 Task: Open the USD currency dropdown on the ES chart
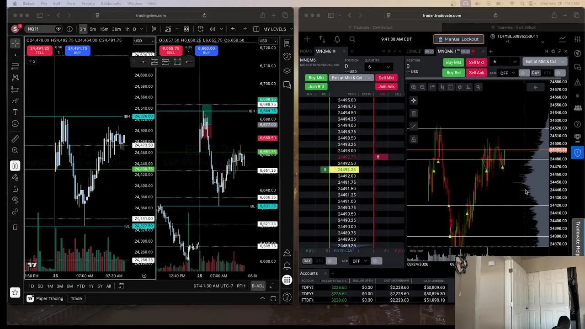(268, 41)
